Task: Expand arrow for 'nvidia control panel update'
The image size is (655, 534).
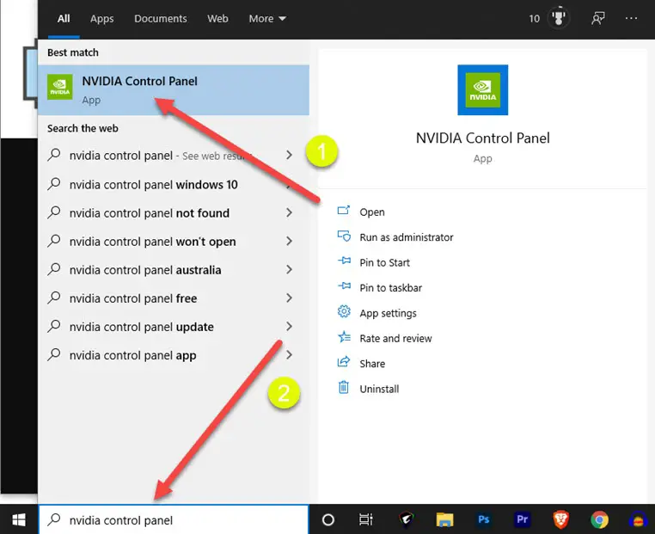Action: (289, 327)
